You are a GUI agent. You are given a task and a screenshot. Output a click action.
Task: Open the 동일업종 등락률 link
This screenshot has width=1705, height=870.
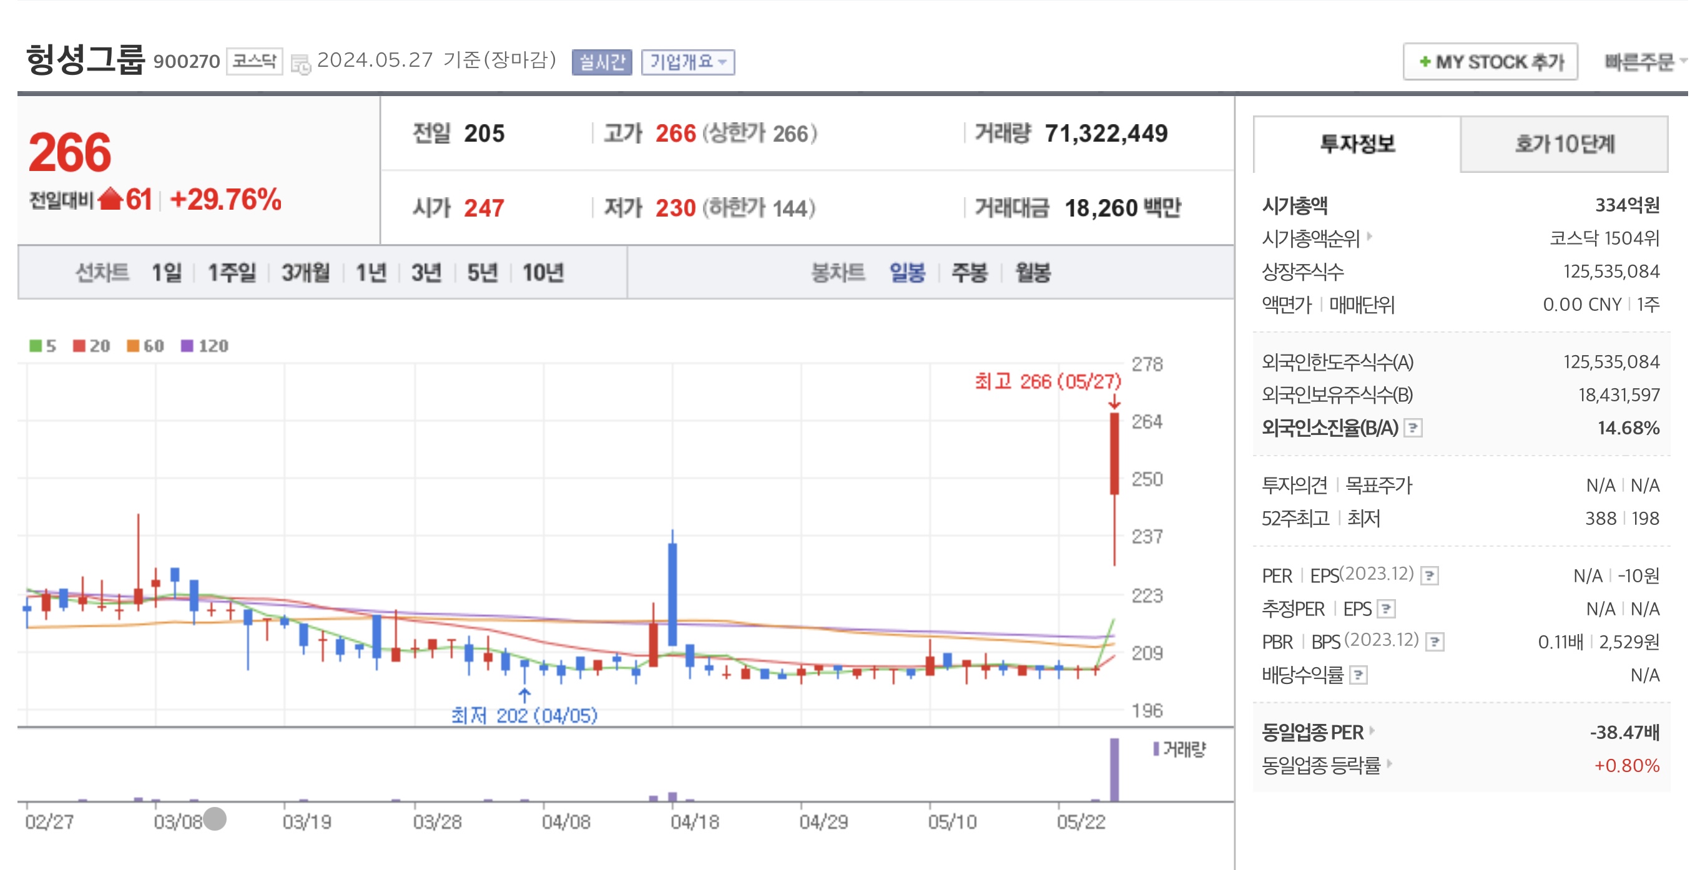1321,766
